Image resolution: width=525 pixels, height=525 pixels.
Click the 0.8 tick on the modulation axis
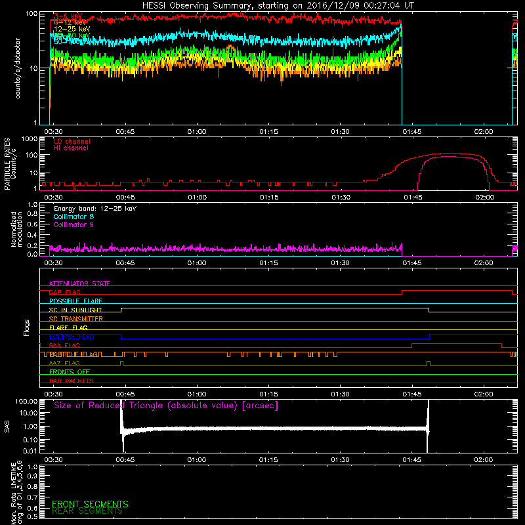[32, 213]
